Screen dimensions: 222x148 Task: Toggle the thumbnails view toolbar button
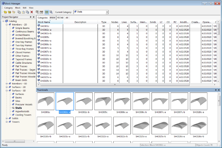click(x=47, y=12)
